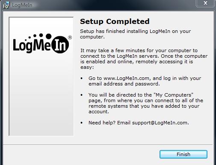Click the www.LogMeIn.com web address
This screenshot has width=216, height=165.
click(126, 78)
